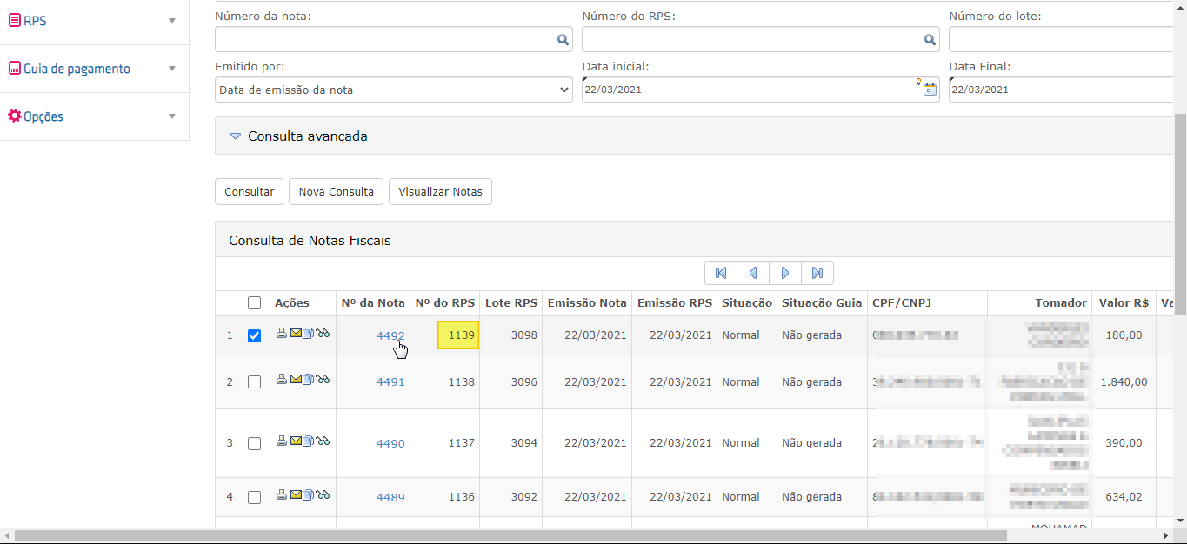
Task: Select Valor cell 634,02
Action: pyautogui.click(x=1124, y=497)
